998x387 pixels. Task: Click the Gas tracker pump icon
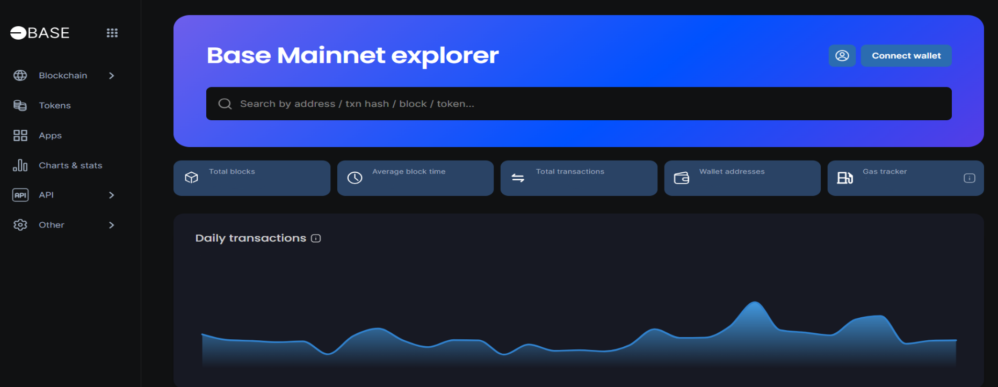click(845, 178)
